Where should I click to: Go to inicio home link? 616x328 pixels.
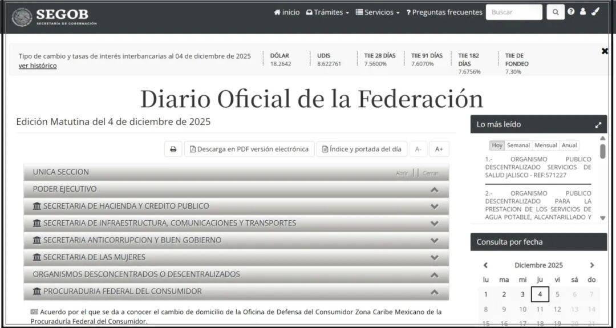[x=287, y=12]
